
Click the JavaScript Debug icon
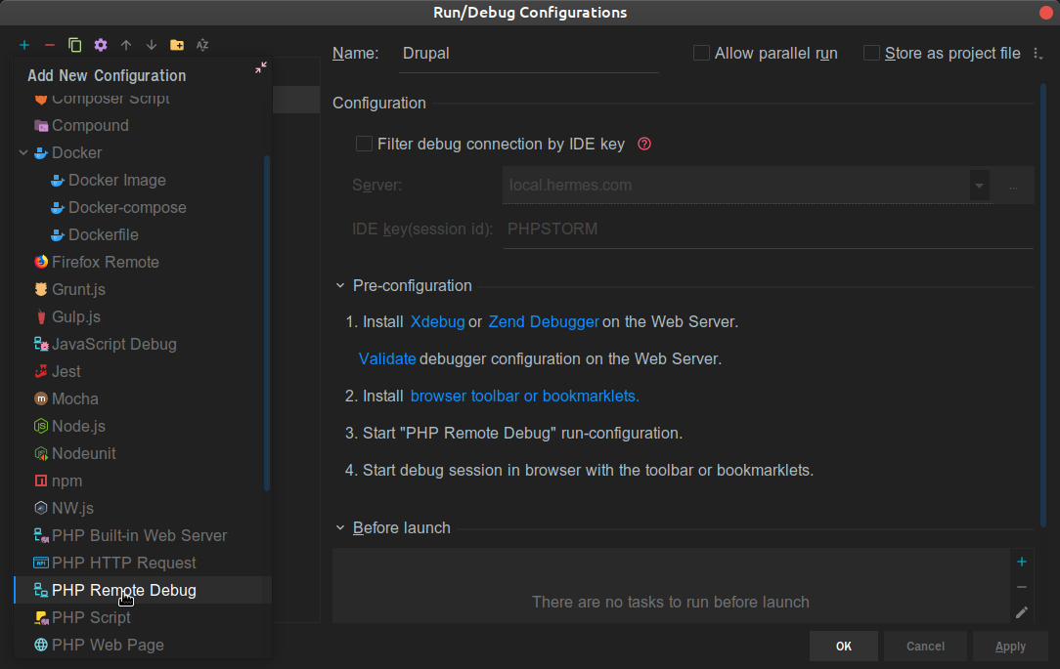[41, 345]
